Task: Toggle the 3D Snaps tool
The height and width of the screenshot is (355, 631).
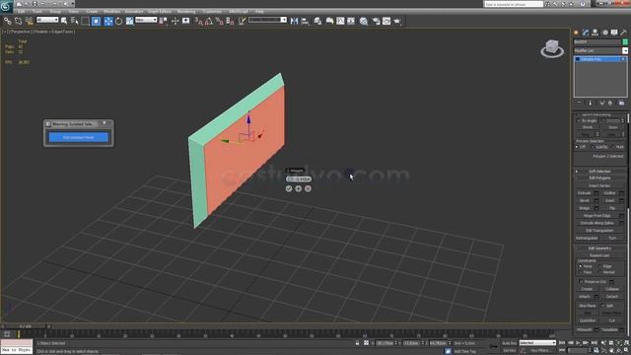Action: [198, 21]
